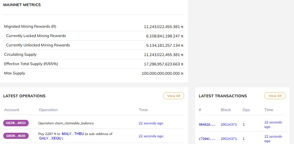Click Time column header in transactions table
The height and width of the screenshot is (144, 294).
(x=269, y=110)
